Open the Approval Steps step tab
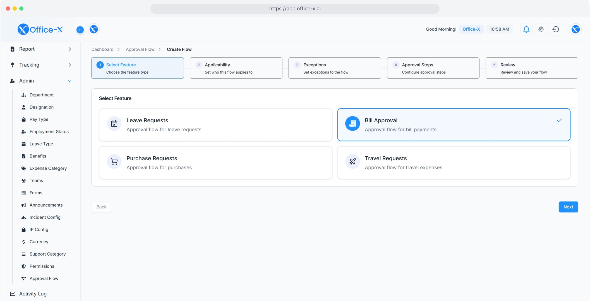 coord(433,68)
